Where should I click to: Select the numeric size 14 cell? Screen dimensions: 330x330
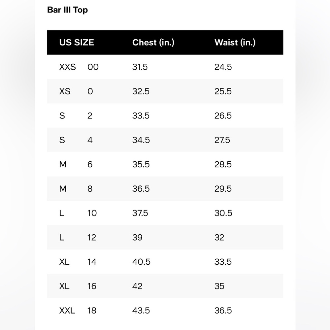(92, 262)
